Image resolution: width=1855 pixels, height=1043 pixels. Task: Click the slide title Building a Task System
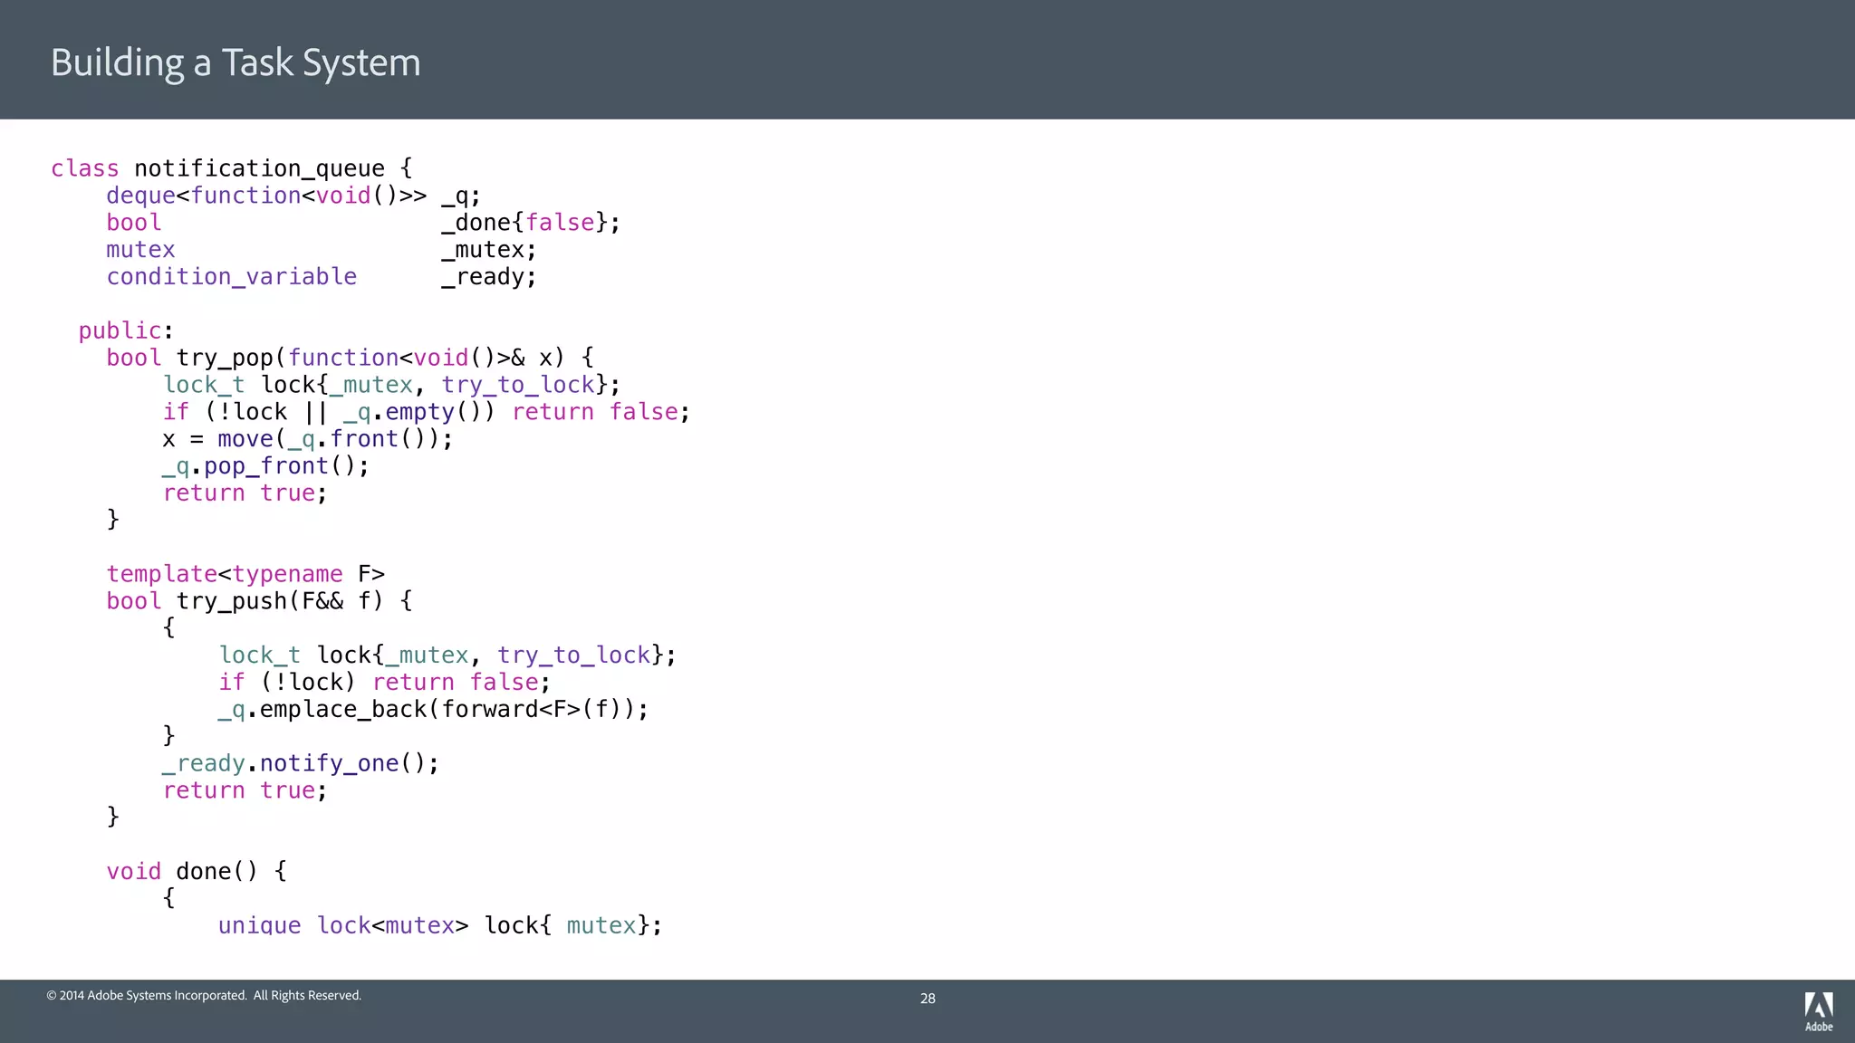pos(235,62)
